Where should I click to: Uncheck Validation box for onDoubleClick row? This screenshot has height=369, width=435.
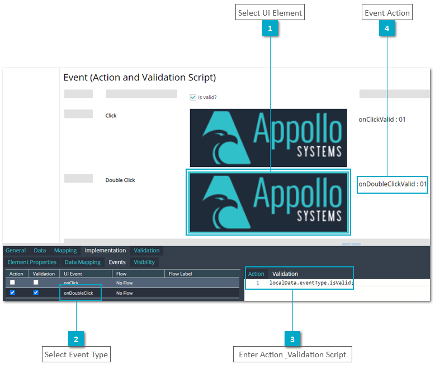coord(36,293)
